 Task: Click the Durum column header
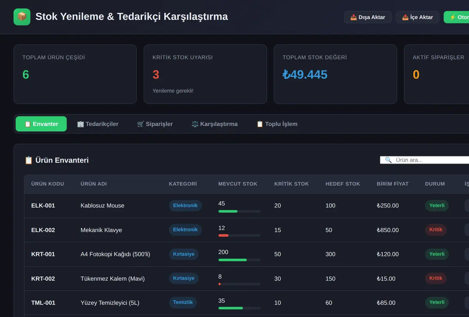(435, 184)
